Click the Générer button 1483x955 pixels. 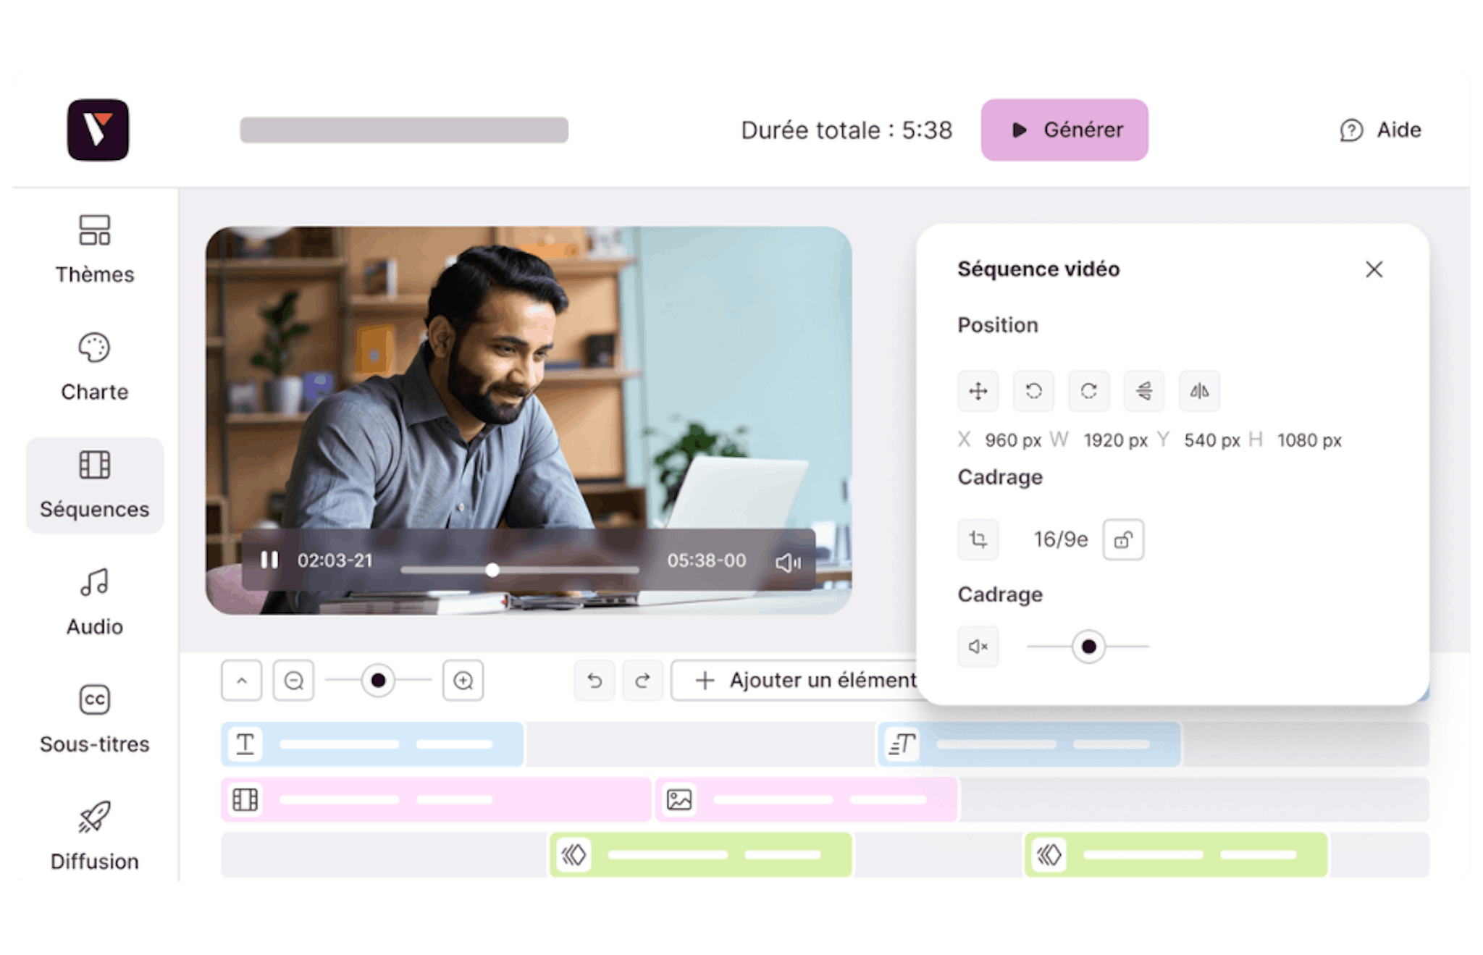click(1064, 130)
